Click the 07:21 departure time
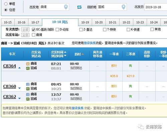 [x=56, y=64]
